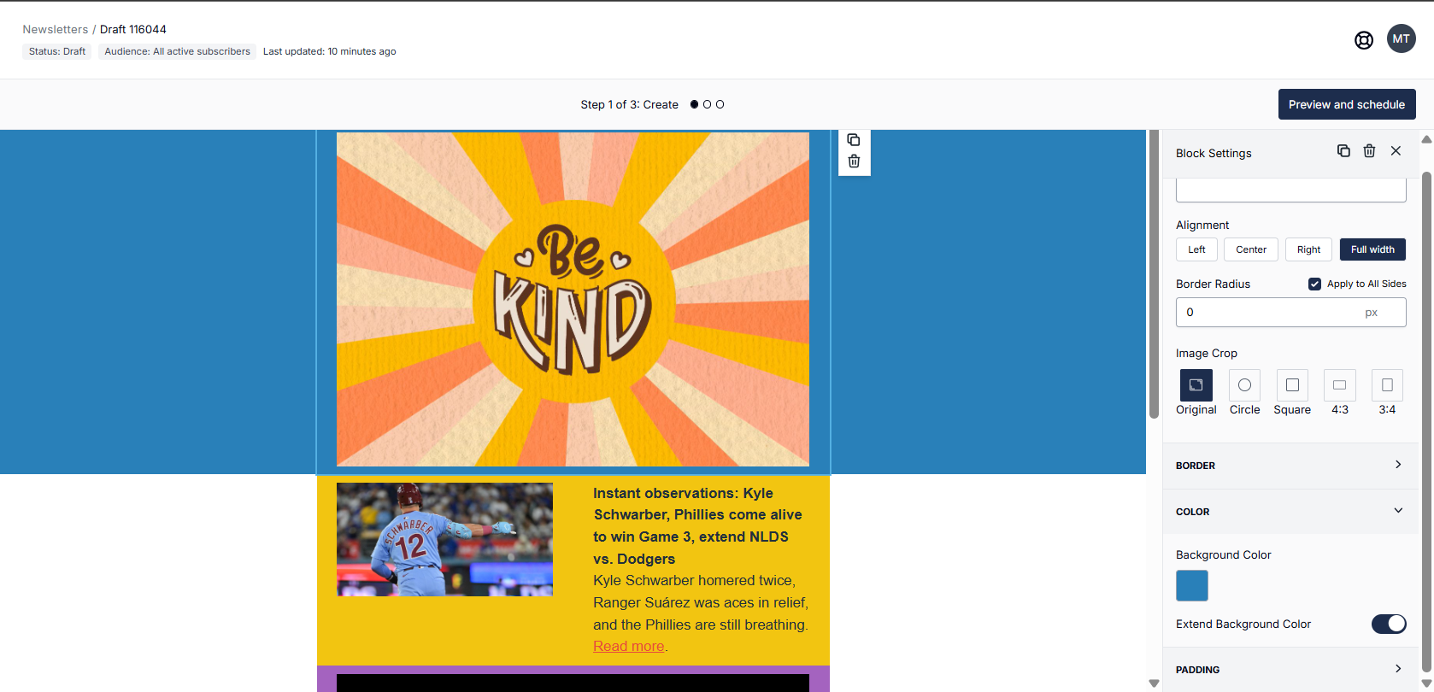Collapse the COLOR section
The height and width of the screenshot is (692, 1434).
tap(1290, 512)
